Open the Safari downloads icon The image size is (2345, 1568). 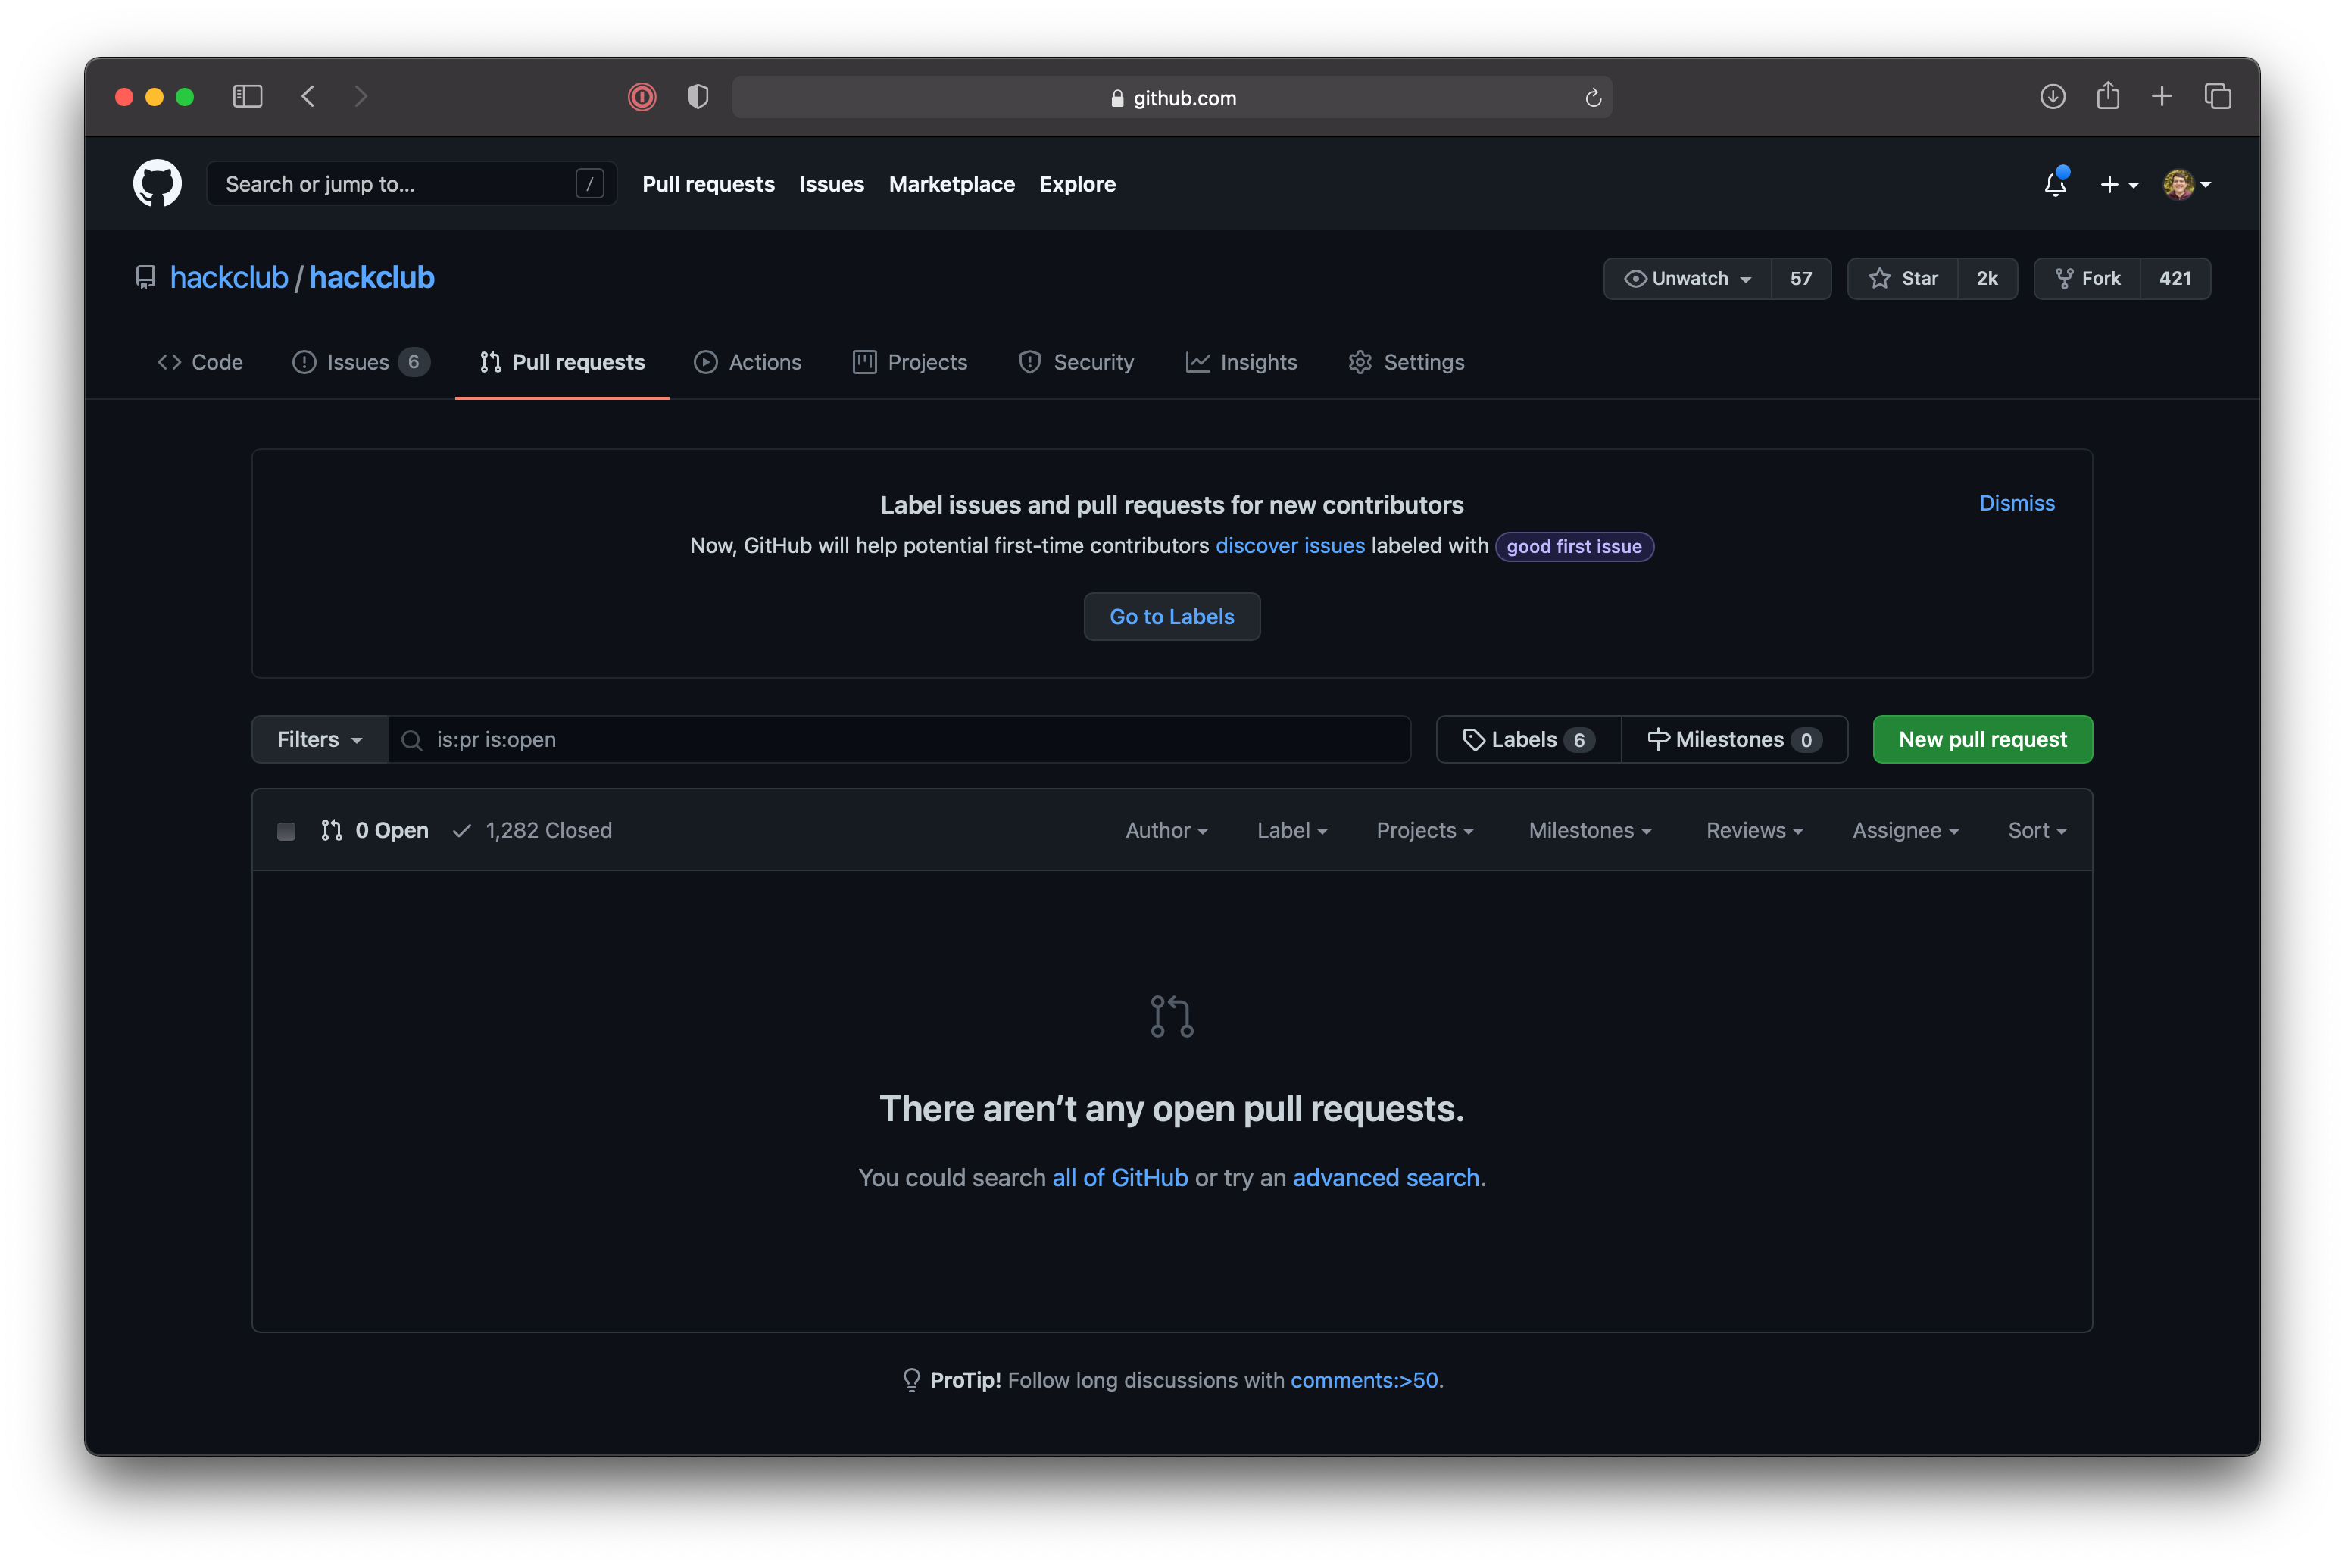[x=2052, y=97]
